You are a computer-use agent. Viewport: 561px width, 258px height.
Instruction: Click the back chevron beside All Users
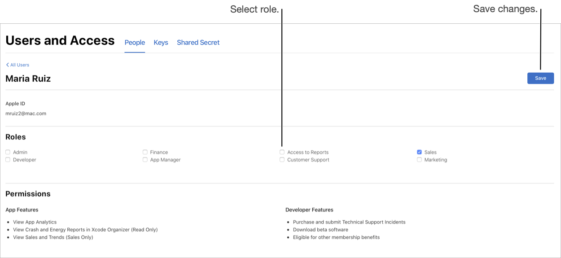7,65
